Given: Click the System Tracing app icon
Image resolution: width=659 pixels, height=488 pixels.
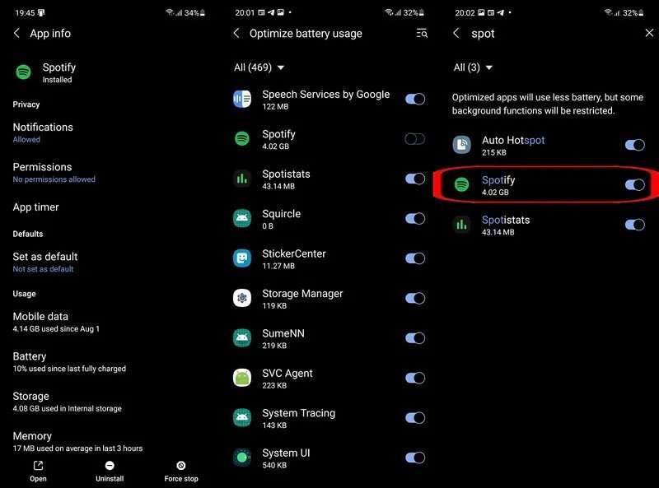Looking at the screenshot, I should [x=242, y=418].
